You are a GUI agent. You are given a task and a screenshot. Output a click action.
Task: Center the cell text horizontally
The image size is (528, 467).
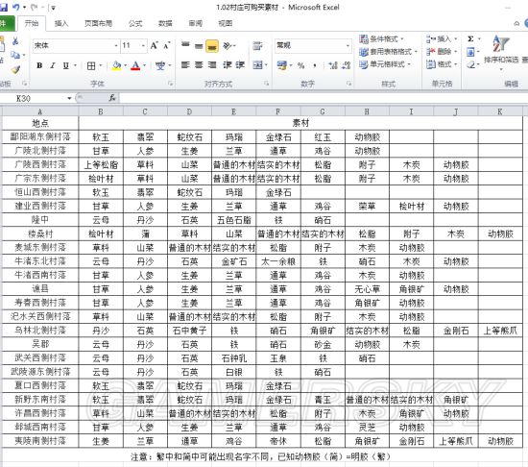[199, 64]
